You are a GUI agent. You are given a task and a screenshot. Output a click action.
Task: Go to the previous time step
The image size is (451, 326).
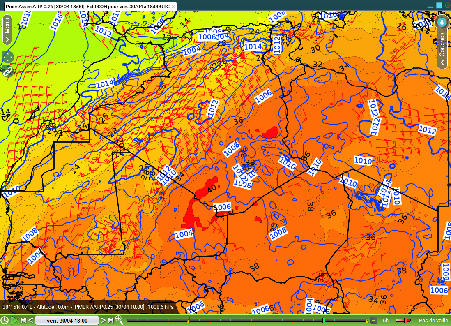[x=31, y=320]
